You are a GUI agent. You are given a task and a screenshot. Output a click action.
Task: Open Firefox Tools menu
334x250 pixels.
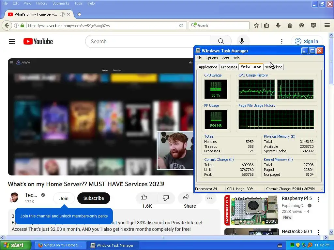[x=78, y=3]
